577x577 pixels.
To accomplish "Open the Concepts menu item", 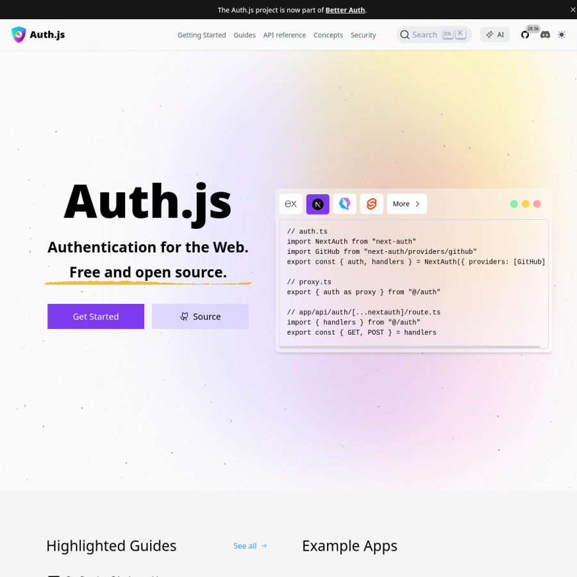I will pos(328,35).
